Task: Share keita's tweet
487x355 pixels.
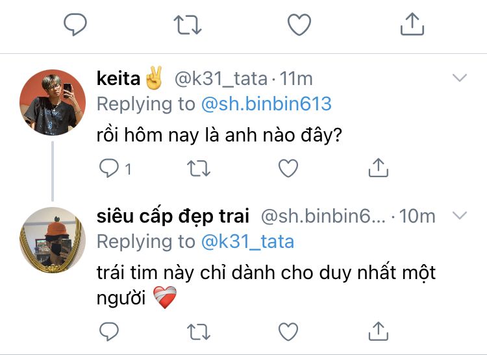Action: click(x=378, y=169)
